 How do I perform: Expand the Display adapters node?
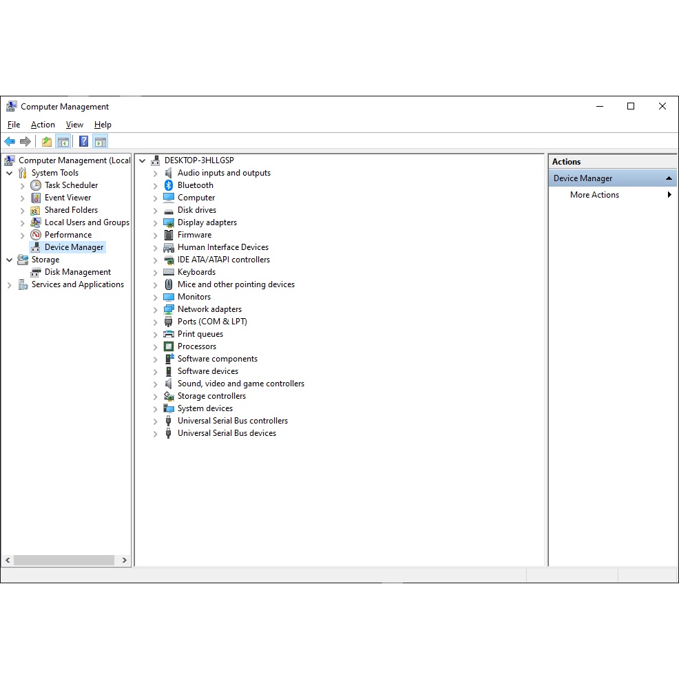coord(156,223)
